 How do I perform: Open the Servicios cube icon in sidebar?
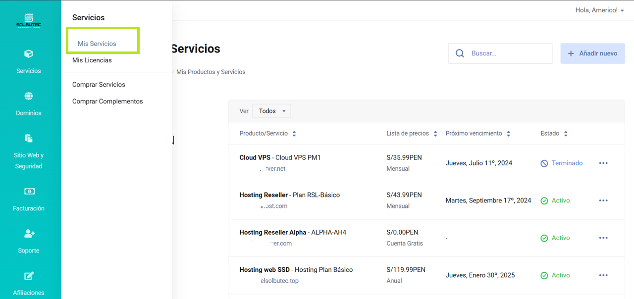pos(29,54)
